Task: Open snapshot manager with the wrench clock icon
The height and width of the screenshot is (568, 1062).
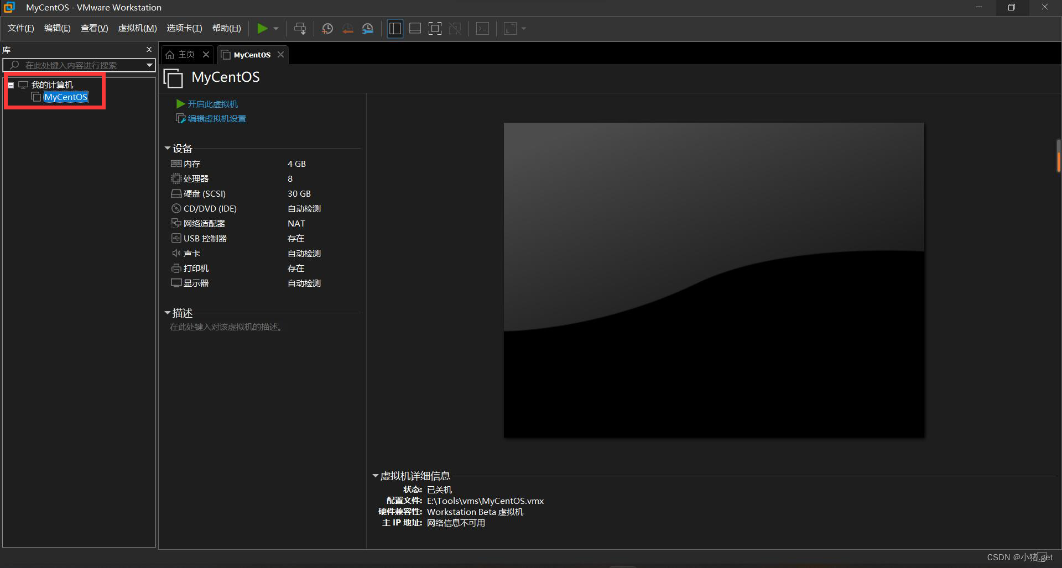Action: 368,29
